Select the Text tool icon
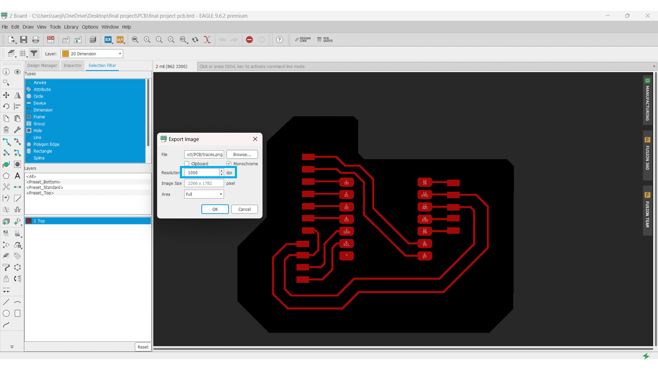Screen dimensions: 658x370 point(17,176)
